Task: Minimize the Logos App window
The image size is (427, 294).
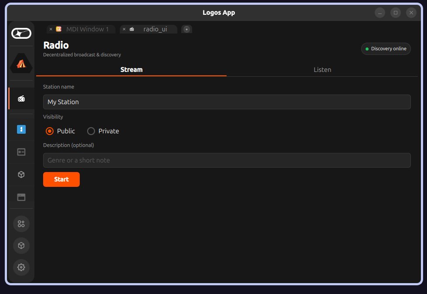Action: tap(380, 13)
